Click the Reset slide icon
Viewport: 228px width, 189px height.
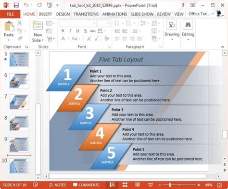tap(49, 31)
